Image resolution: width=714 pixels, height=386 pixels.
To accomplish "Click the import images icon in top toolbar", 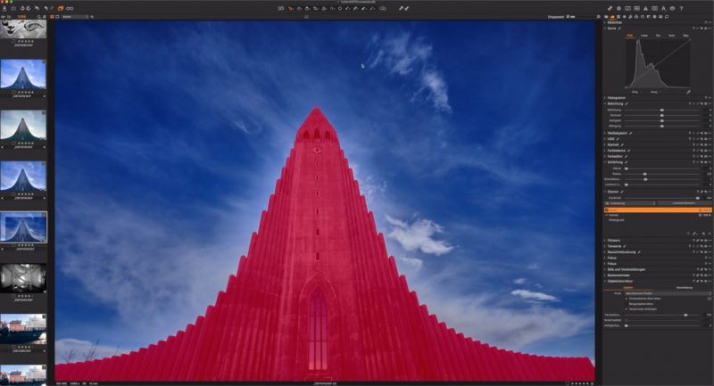I will pos(4,8).
